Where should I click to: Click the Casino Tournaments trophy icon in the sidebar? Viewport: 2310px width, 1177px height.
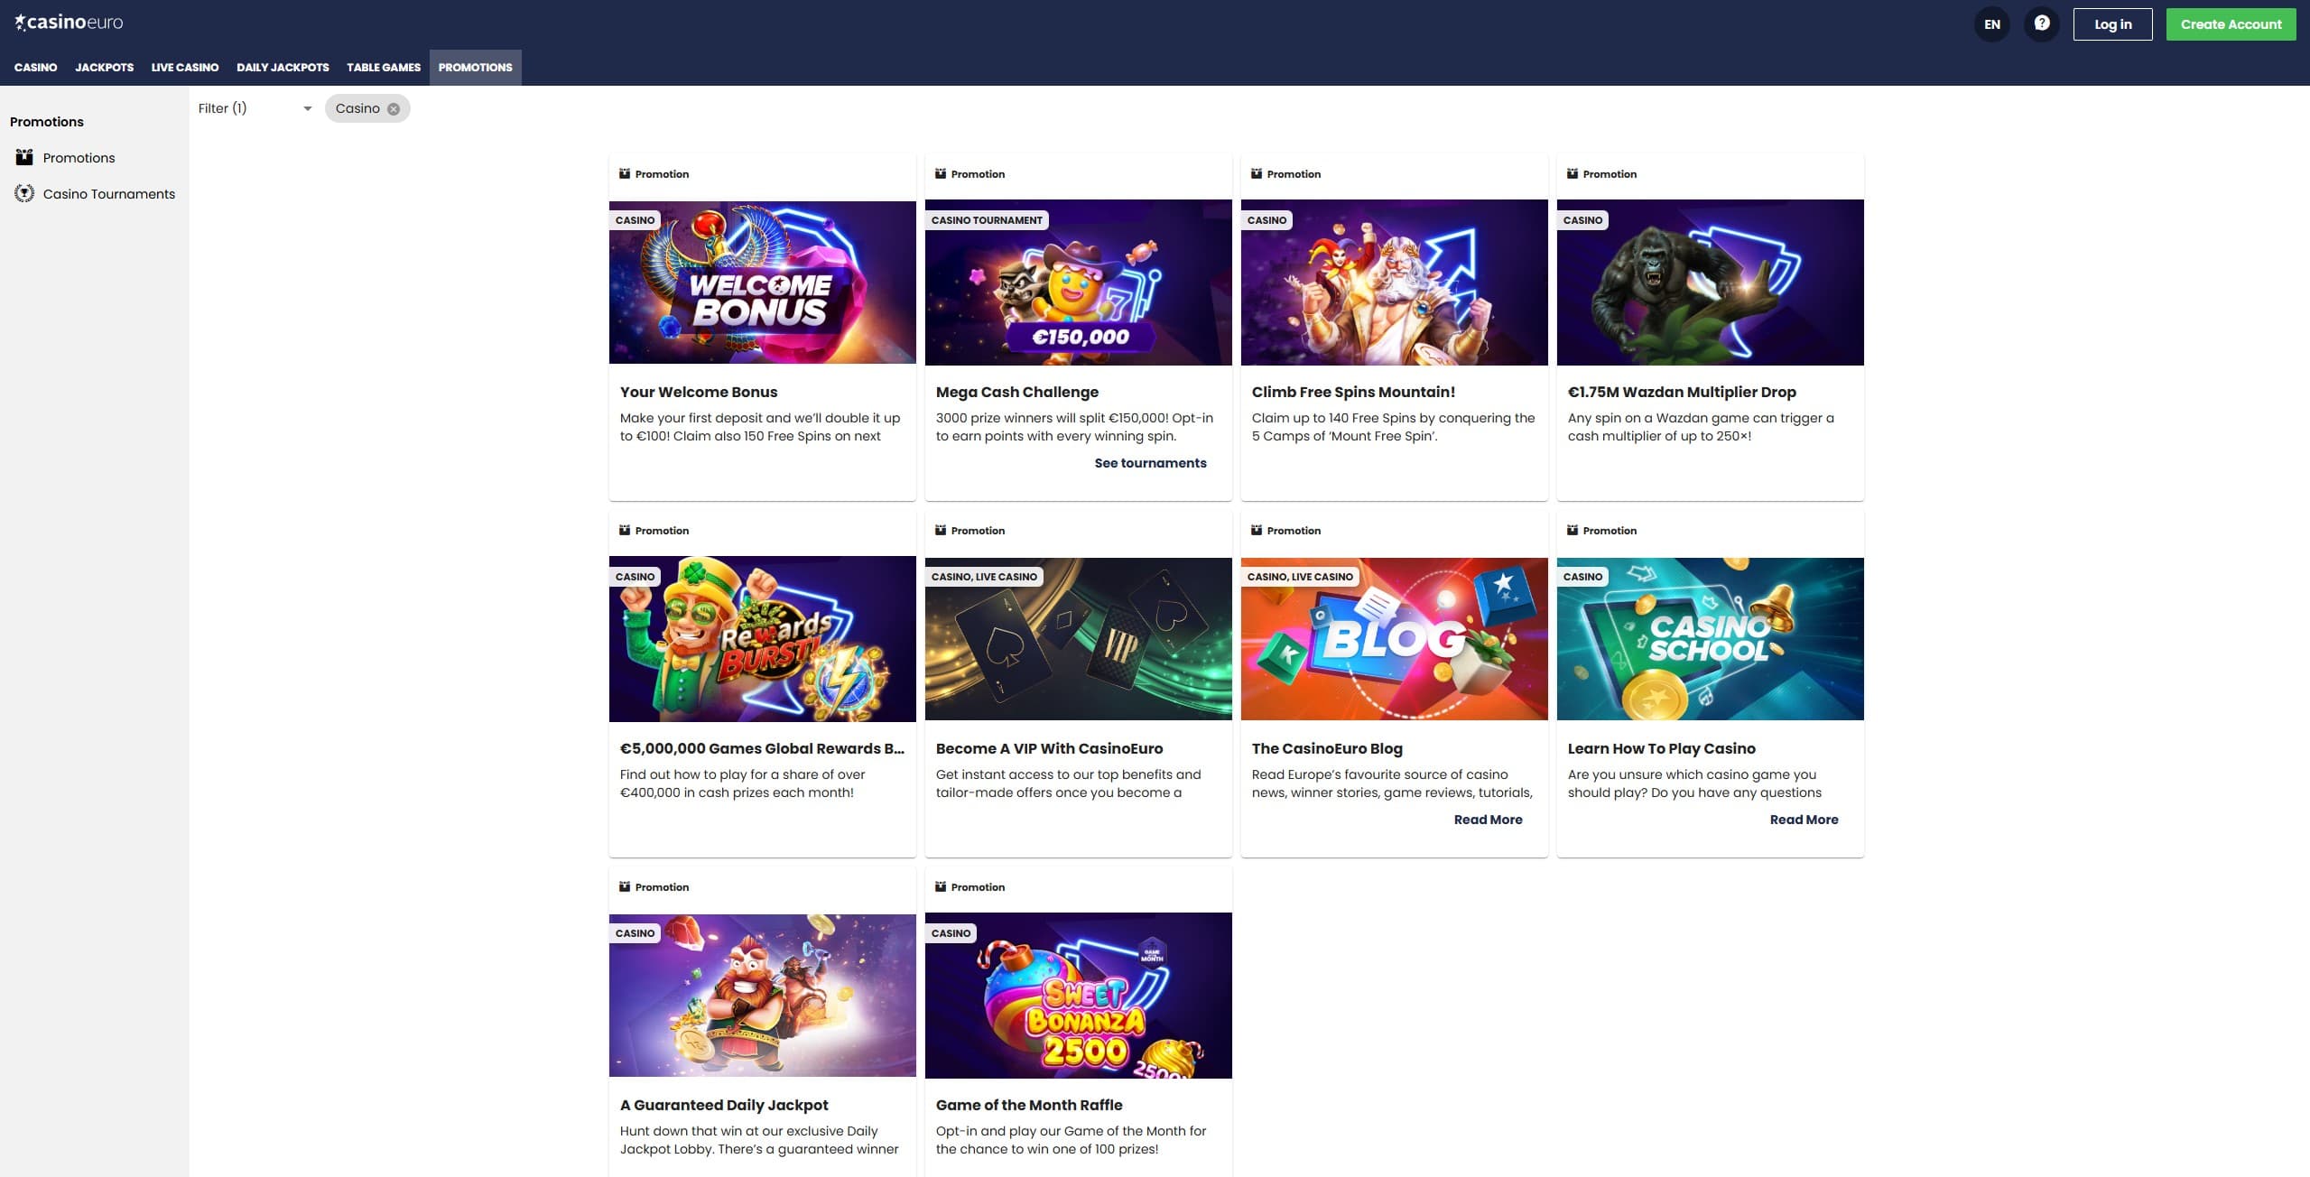[24, 193]
